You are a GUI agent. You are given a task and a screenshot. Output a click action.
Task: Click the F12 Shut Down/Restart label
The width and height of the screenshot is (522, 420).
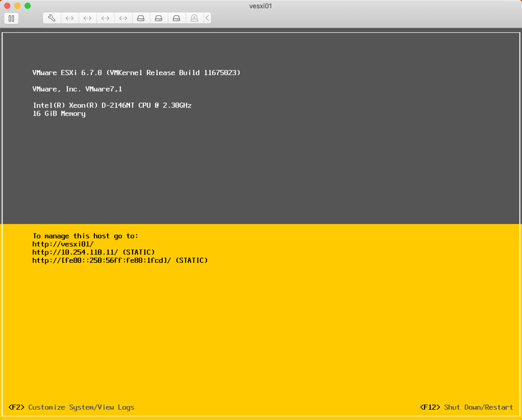[x=466, y=407]
